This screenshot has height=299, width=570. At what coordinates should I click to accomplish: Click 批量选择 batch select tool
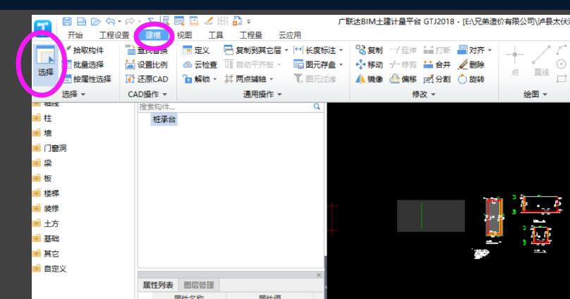[x=83, y=65]
